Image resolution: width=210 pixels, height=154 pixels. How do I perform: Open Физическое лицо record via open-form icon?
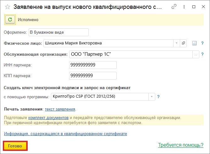184,43
